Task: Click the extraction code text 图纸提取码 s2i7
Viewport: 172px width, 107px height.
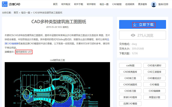Action: (24, 52)
